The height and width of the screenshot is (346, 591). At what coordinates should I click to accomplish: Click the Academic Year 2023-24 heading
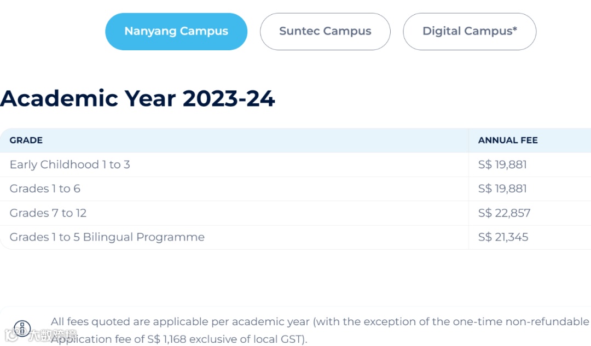[x=137, y=98]
